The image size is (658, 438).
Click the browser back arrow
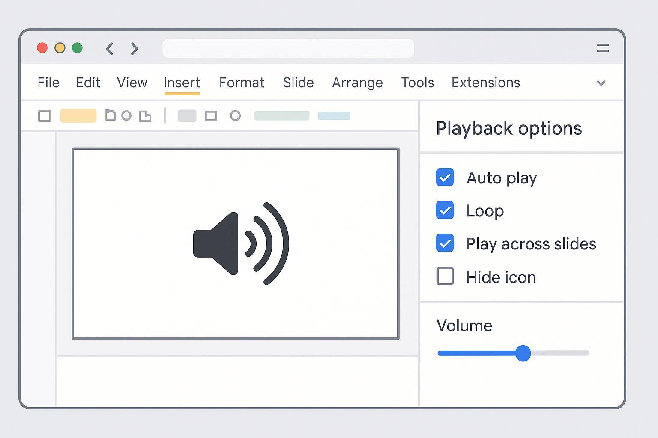(x=110, y=49)
